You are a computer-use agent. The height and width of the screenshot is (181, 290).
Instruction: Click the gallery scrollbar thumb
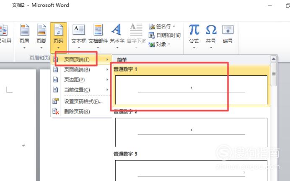274,74
